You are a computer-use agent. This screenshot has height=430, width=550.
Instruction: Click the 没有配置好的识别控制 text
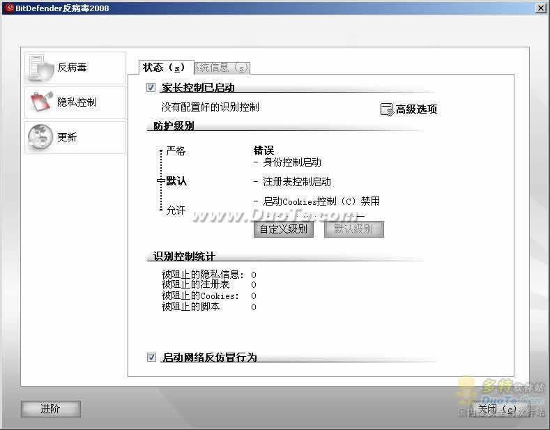coord(210,107)
